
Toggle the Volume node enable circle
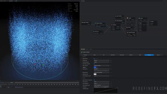click(x=133, y=27)
